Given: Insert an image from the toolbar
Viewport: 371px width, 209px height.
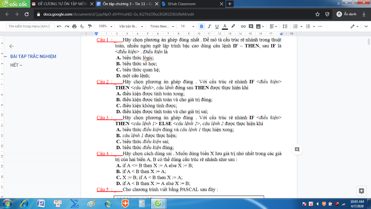Looking at the screenshot, I should point(258,26).
